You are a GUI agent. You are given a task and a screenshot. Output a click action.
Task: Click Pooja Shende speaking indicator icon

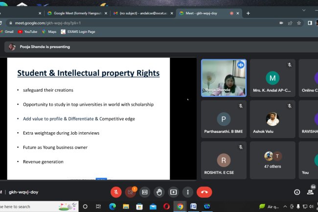pos(241,65)
